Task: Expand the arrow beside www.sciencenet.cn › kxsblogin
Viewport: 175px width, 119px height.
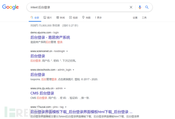Action: click(x=67, y=51)
